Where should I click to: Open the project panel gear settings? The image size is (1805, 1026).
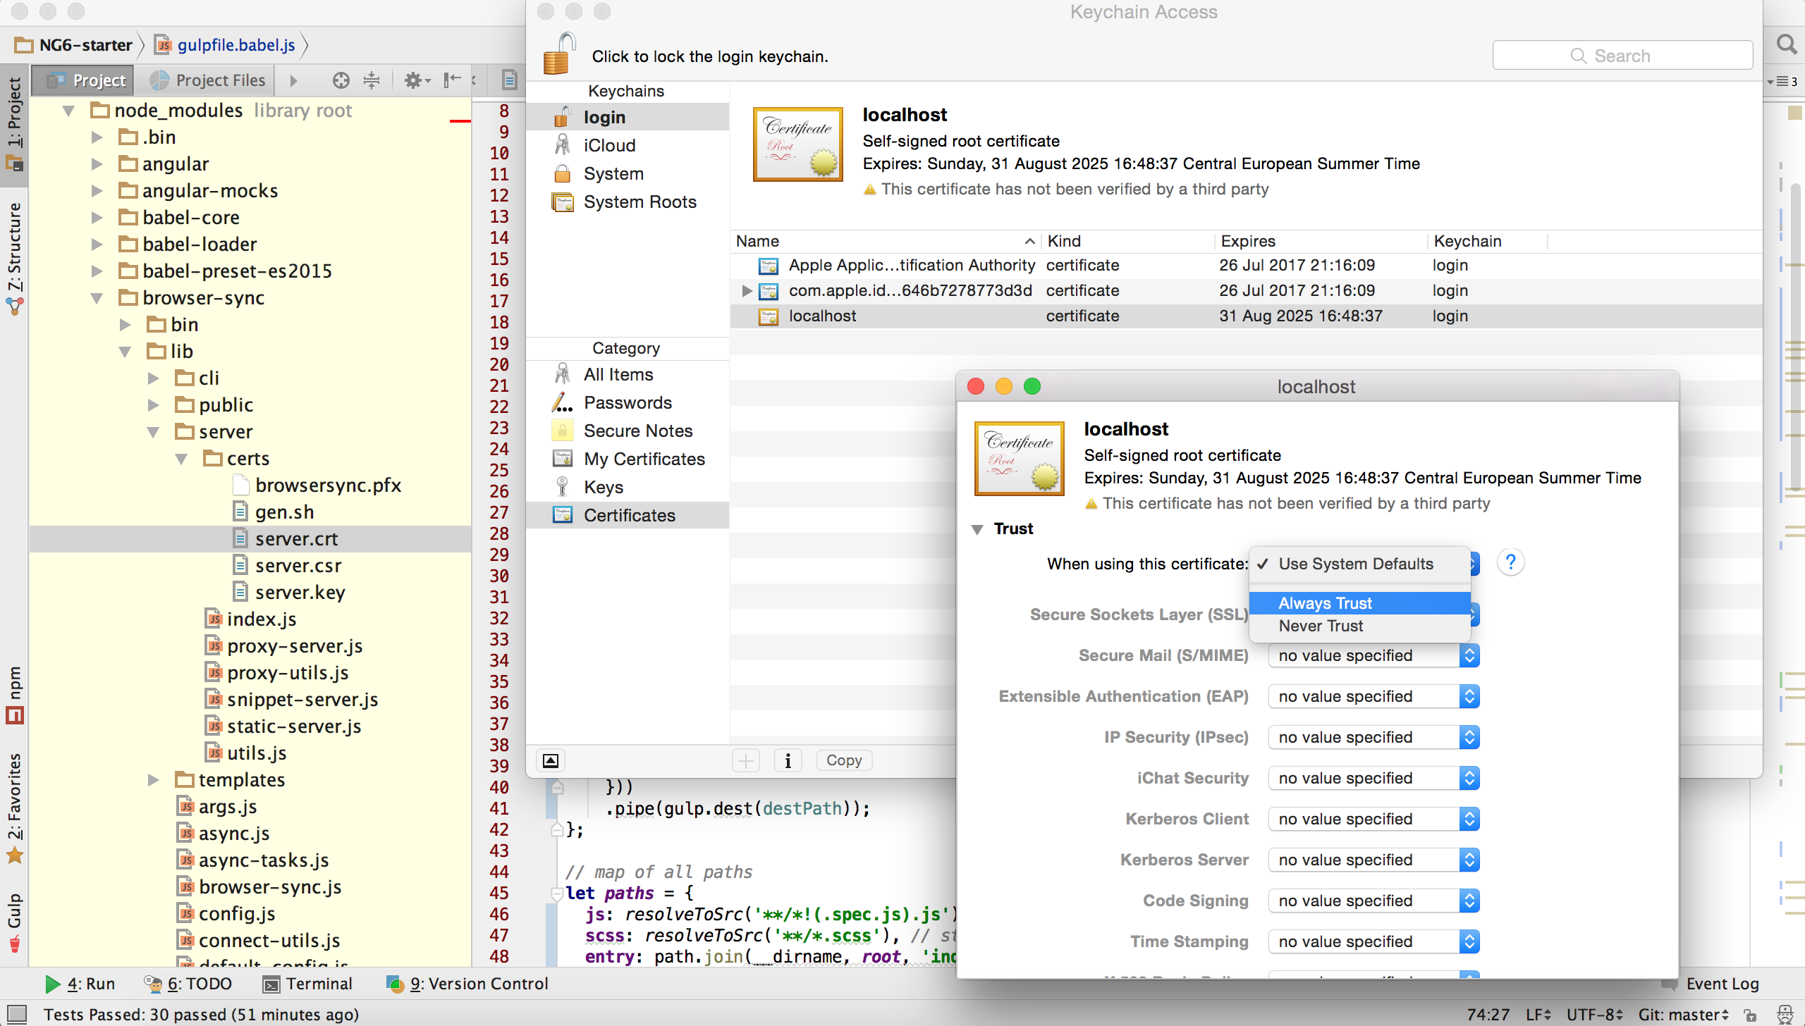point(416,80)
